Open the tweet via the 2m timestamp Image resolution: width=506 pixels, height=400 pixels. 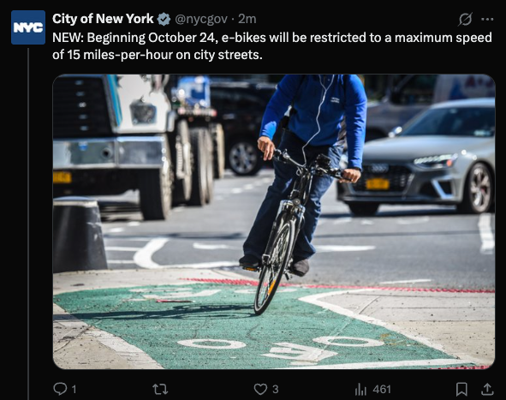[x=247, y=19]
